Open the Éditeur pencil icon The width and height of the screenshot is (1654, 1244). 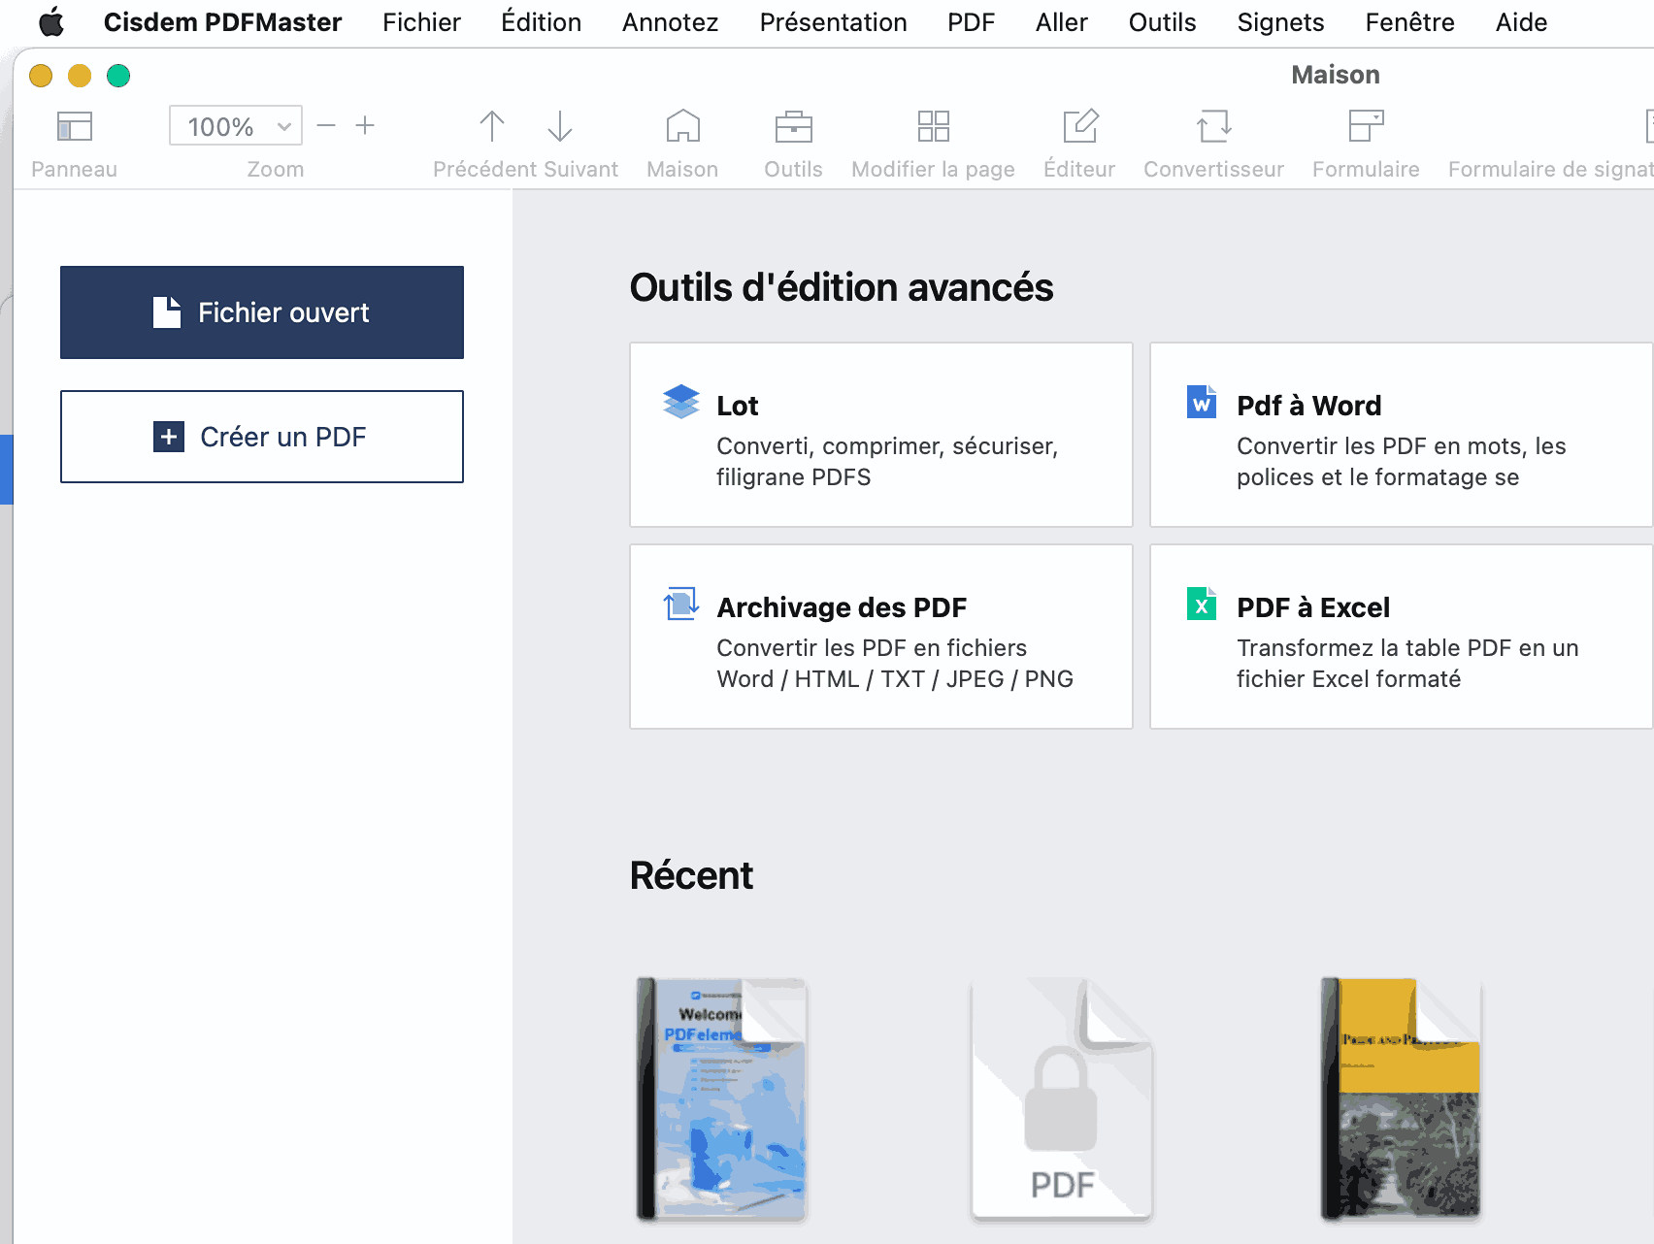[x=1079, y=126]
